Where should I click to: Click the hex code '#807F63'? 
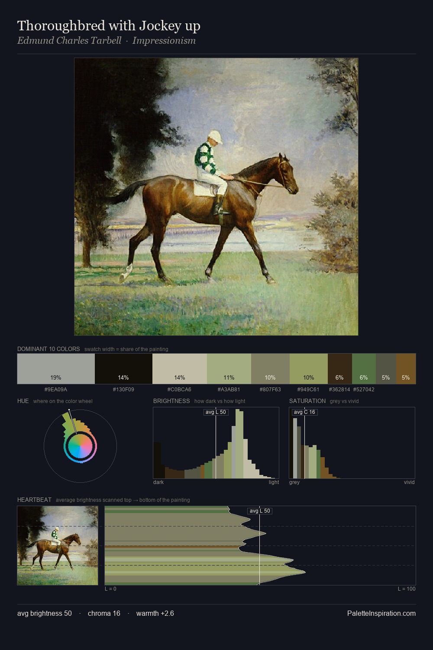pos(270,389)
